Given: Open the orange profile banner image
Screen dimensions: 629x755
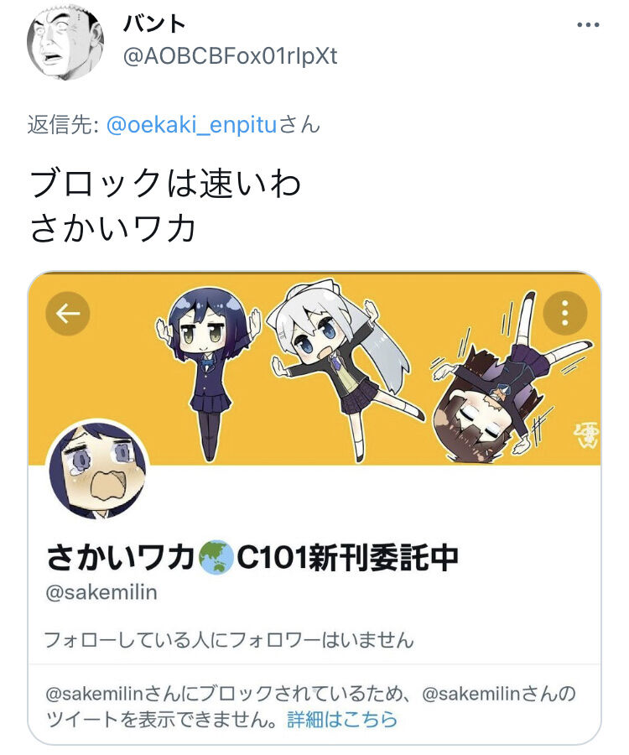Looking at the screenshot, I should 314,368.
